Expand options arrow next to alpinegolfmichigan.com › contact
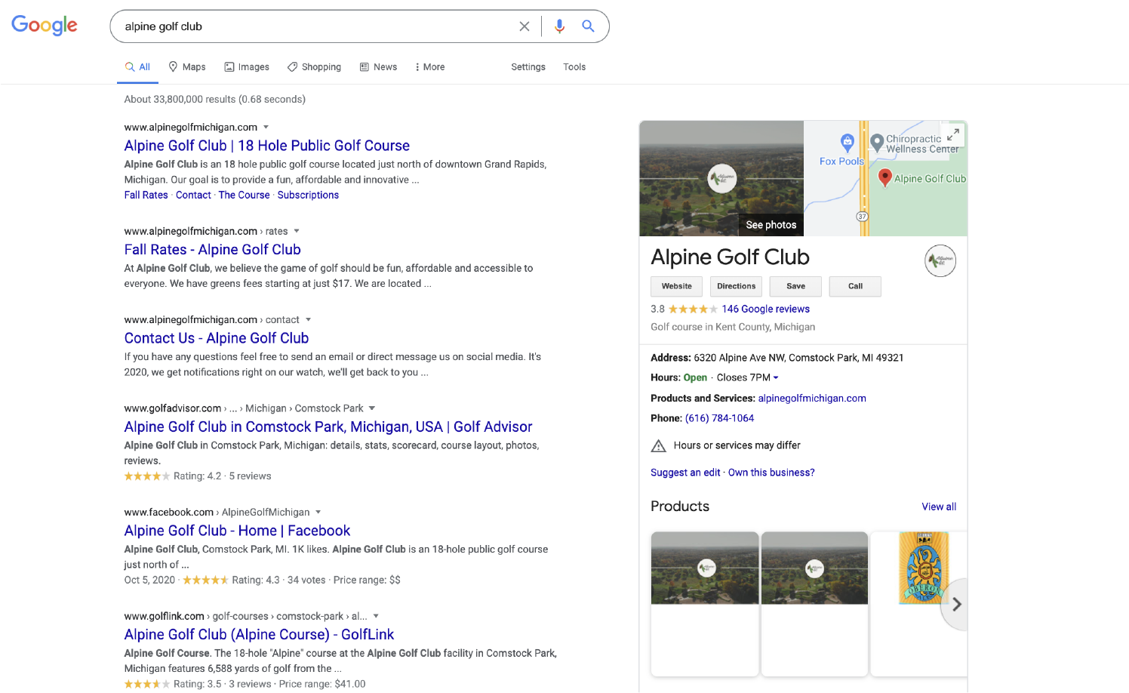This screenshot has height=693, width=1129. click(308, 320)
